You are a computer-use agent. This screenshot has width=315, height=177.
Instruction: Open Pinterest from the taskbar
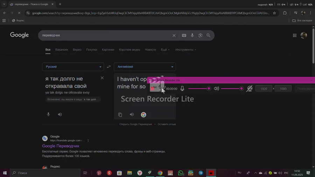pos(99,173)
